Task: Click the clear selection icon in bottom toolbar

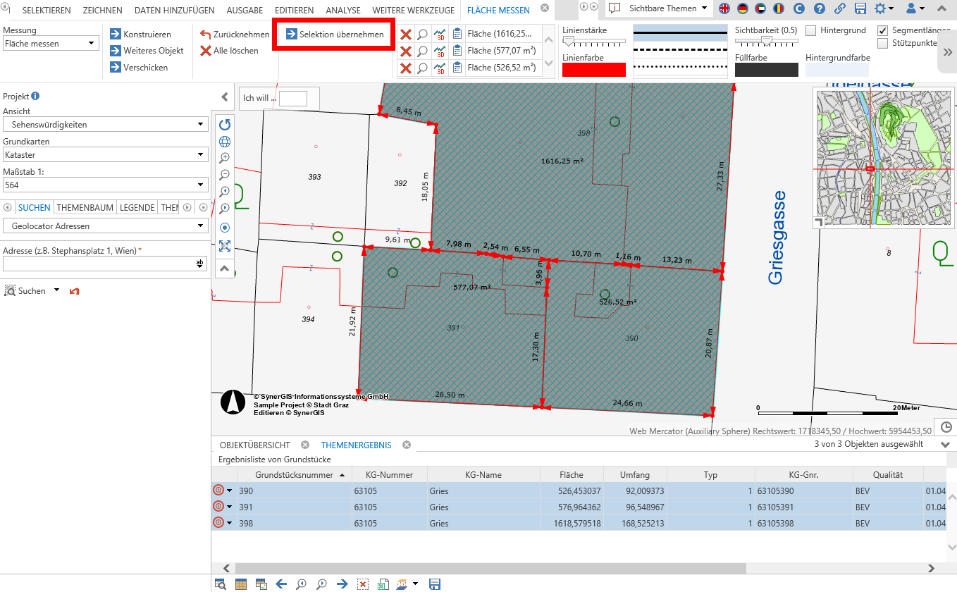Action: pyautogui.click(x=362, y=584)
